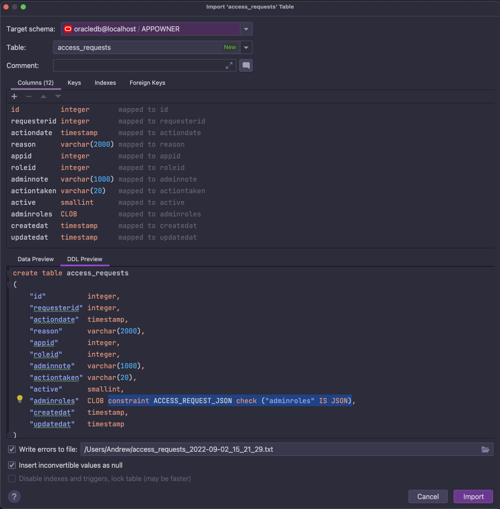Expand the Comment field editor icon
500x509 pixels.
click(229, 65)
